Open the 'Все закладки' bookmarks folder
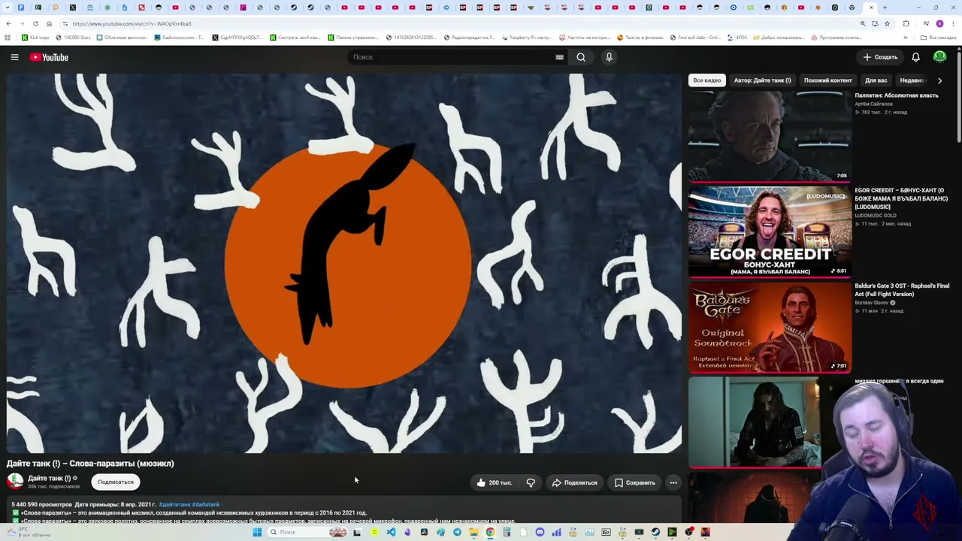Screen dimensions: 962x541 tap(939, 38)
